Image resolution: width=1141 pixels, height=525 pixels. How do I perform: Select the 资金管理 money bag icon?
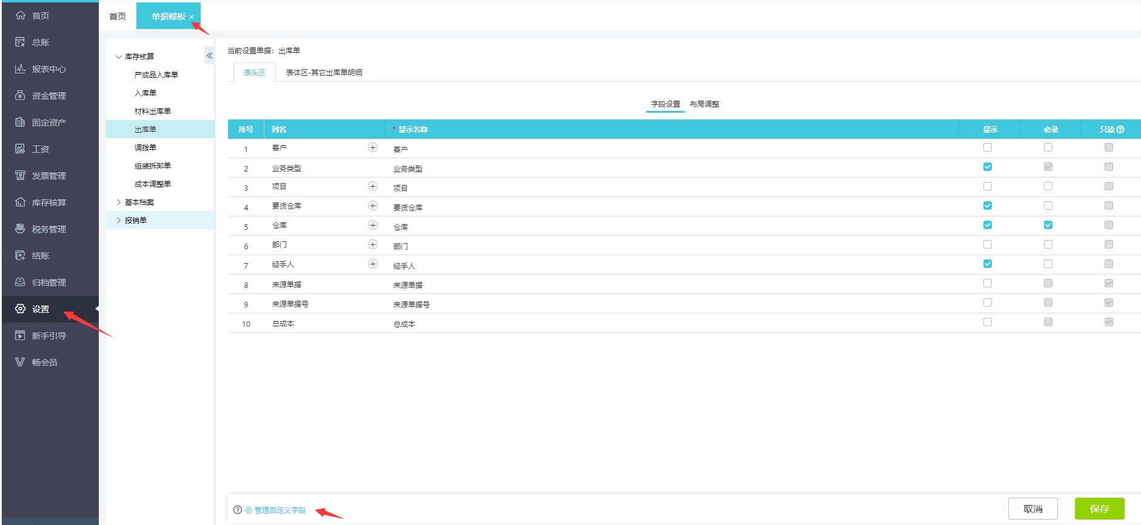point(20,95)
